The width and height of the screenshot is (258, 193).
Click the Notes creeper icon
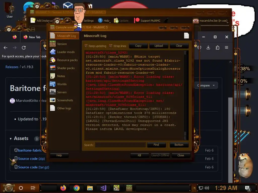53,76
